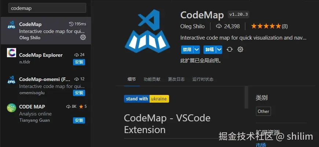The height and width of the screenshot is (147, 319).
Task: Click the five-star rating (8)
Action: [x=269, y=26]
